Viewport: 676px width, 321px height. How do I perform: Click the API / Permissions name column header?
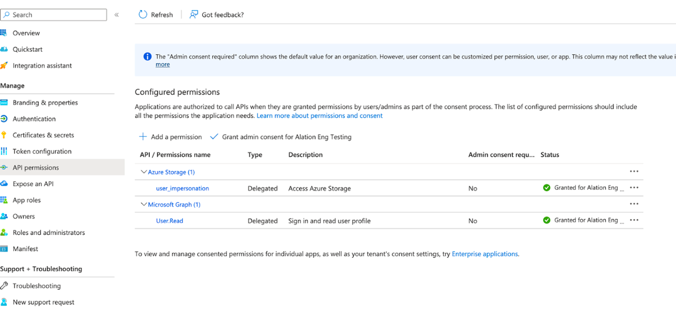pos(175,154)
